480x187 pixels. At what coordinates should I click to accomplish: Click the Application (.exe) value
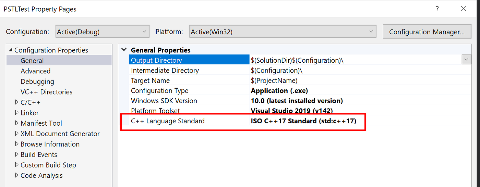coord(279,91)
